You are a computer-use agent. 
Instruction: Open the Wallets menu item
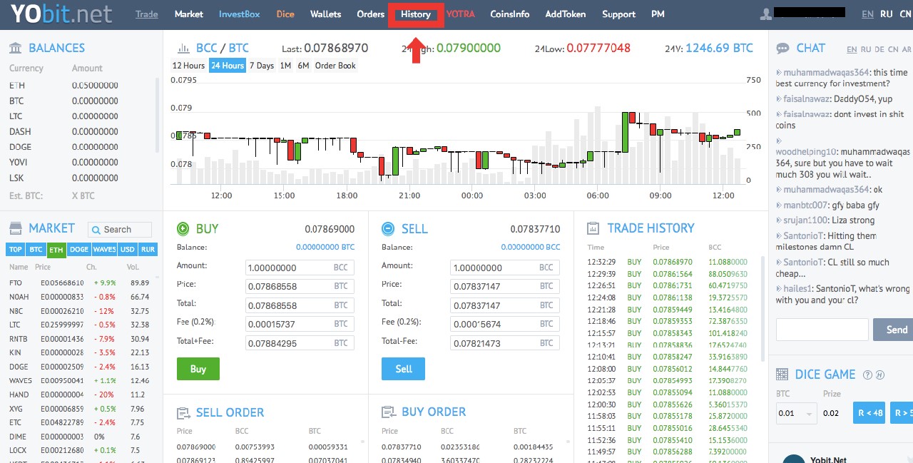325,14
